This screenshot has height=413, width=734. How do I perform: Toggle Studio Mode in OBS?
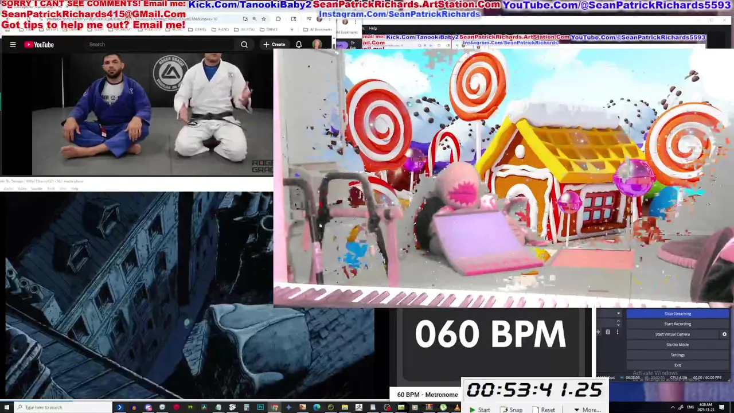click(677, 345)
